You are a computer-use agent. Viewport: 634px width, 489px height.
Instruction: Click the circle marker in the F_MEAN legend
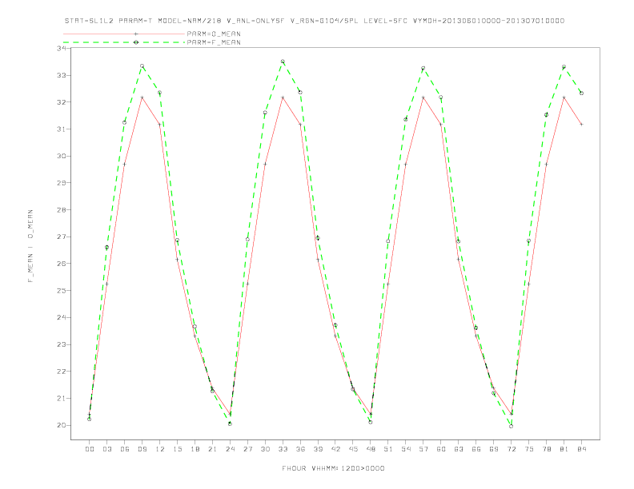[136, 42]
